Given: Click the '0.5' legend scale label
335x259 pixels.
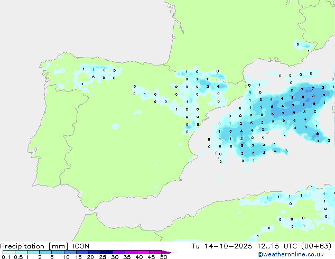Looking at the screenshot, I should pyautogui.click(x=18, y=257).
